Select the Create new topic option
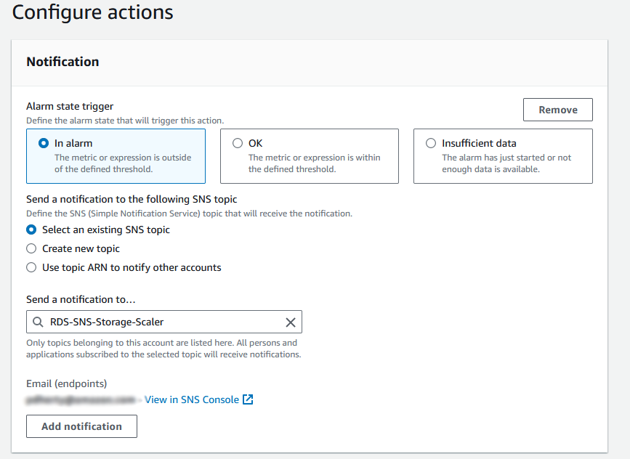 [x=31, y=248]
